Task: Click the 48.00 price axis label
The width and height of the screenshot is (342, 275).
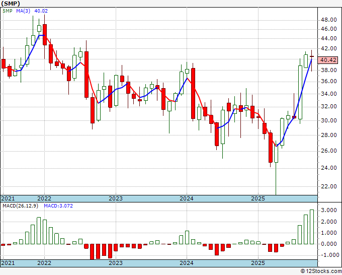Action: click(x=329, y=20)
